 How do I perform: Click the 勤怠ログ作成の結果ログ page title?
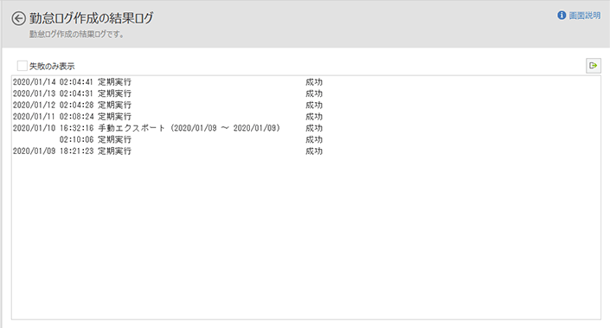pyautogui.click(x=92, y=18)
